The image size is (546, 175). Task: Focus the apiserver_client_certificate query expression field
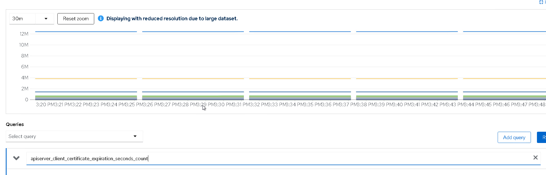coord(275,159)
